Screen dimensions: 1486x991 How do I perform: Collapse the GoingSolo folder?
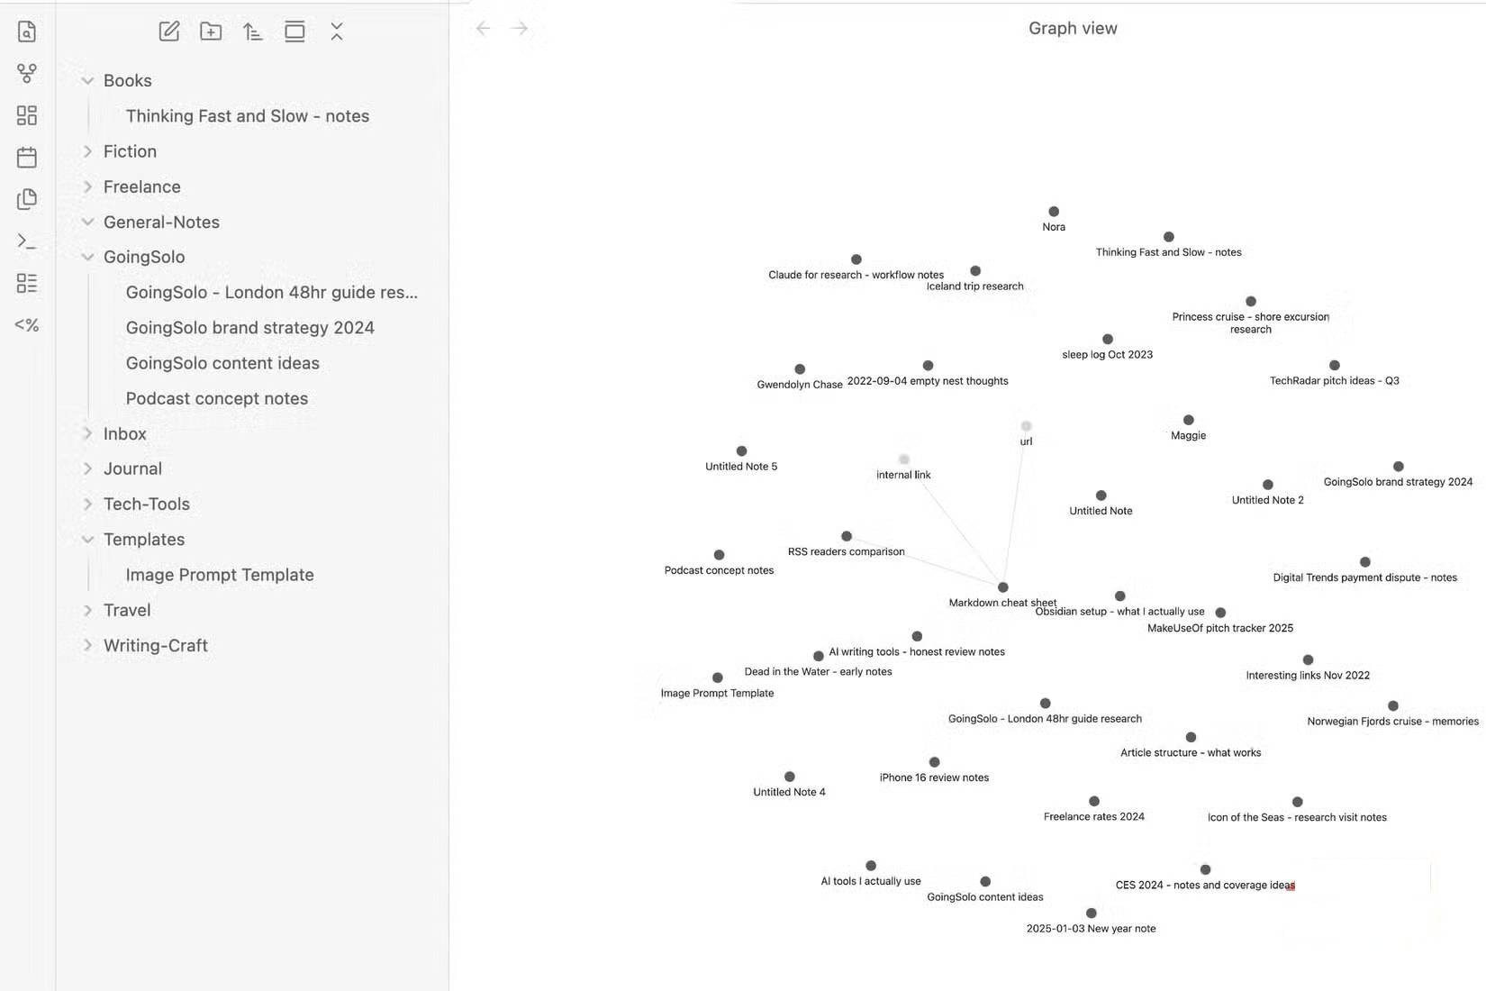(87, 257)
